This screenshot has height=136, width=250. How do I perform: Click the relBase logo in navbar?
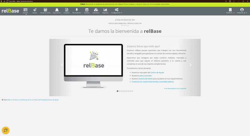pos(10,11)
